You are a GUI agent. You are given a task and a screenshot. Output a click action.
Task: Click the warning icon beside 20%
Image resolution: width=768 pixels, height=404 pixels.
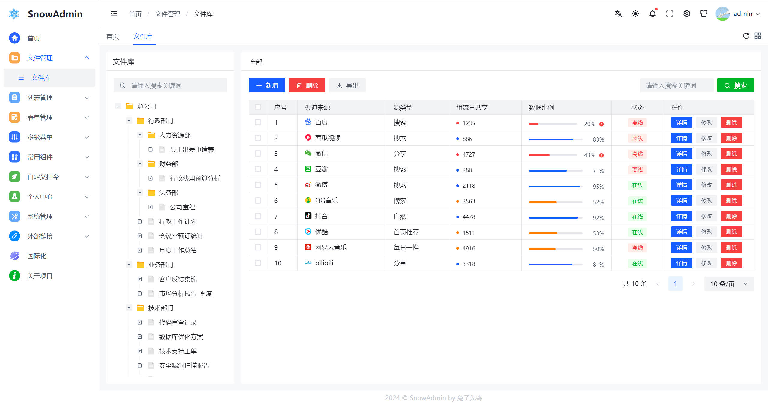[601, 124]
